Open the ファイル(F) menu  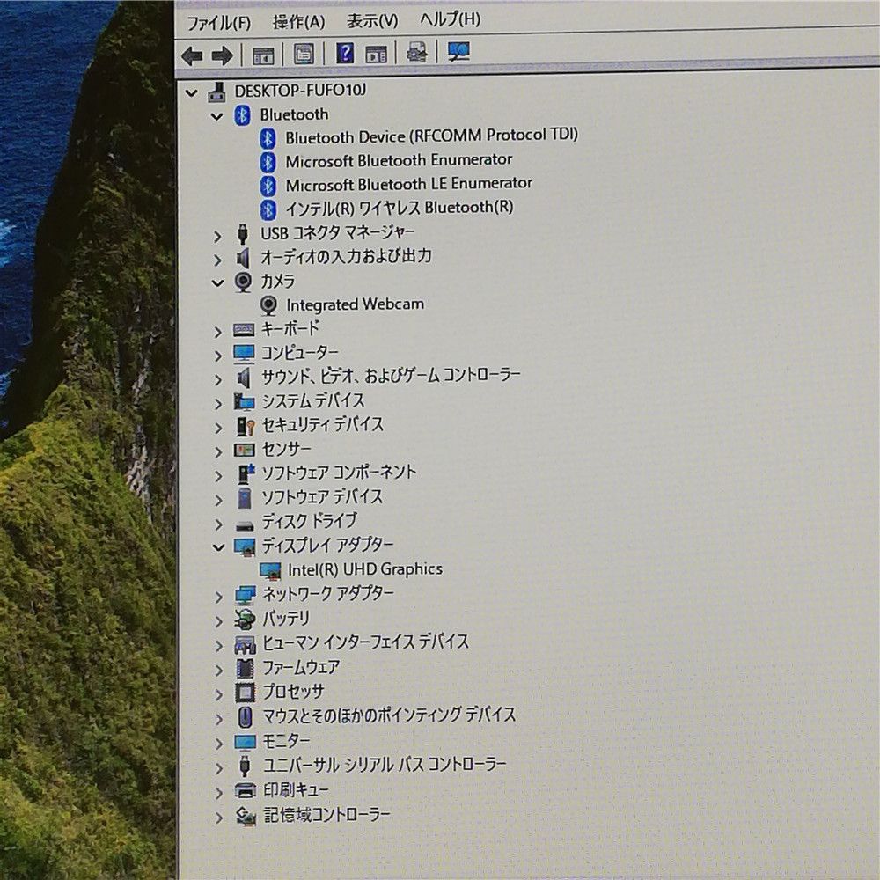pos(219,24)
